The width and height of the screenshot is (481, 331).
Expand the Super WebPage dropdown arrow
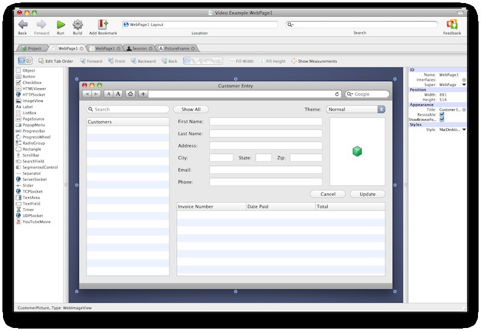[464, 85]
